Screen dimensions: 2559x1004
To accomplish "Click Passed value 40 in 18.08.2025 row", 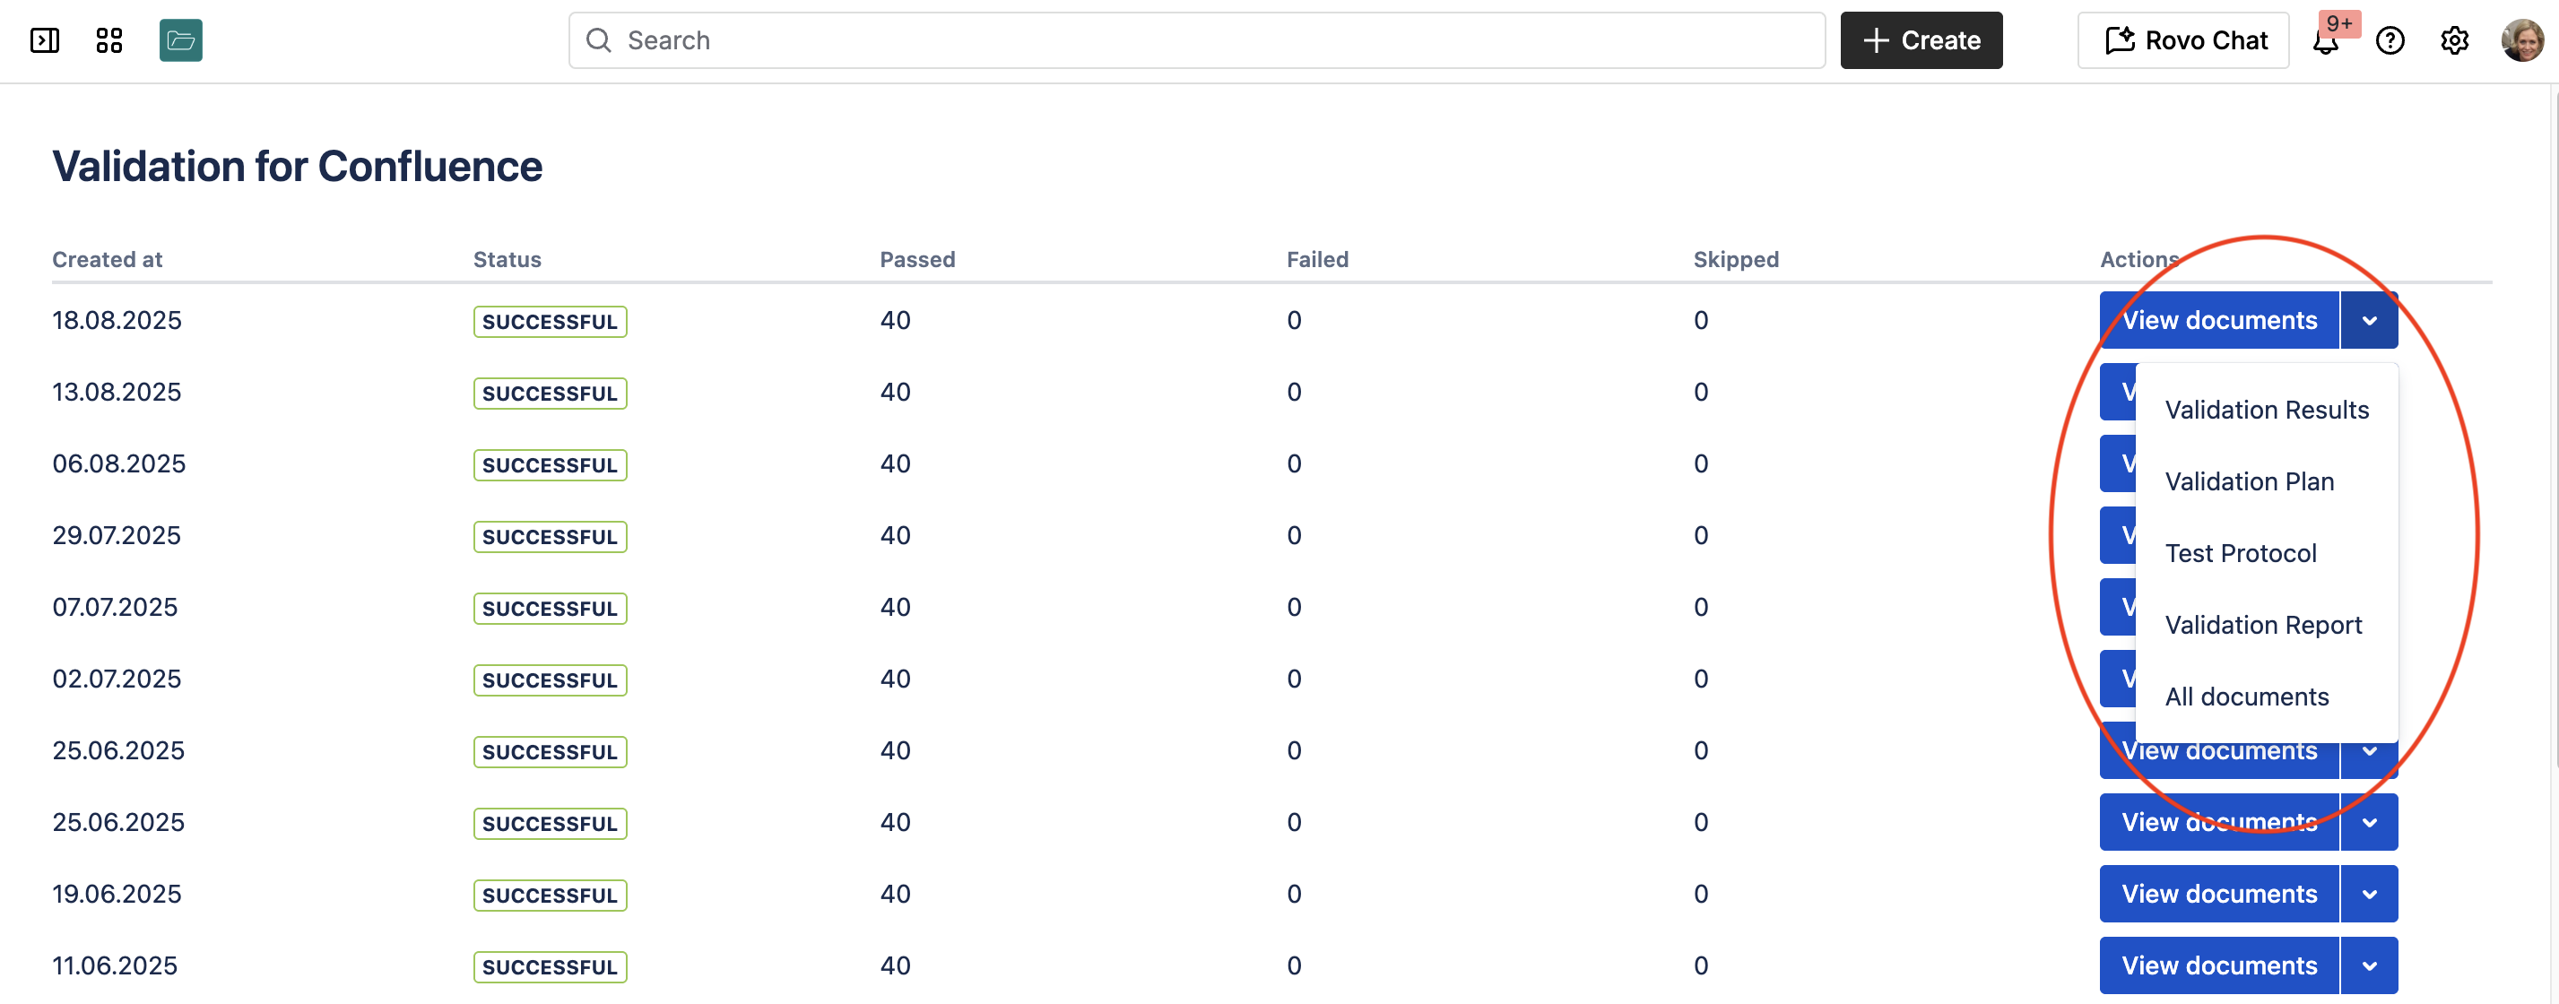I will tap(895, 320).
